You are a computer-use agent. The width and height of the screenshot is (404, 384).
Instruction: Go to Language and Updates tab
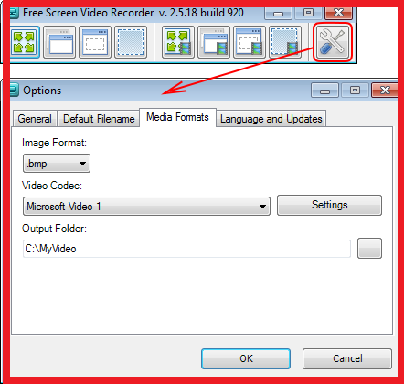point(271,119)
